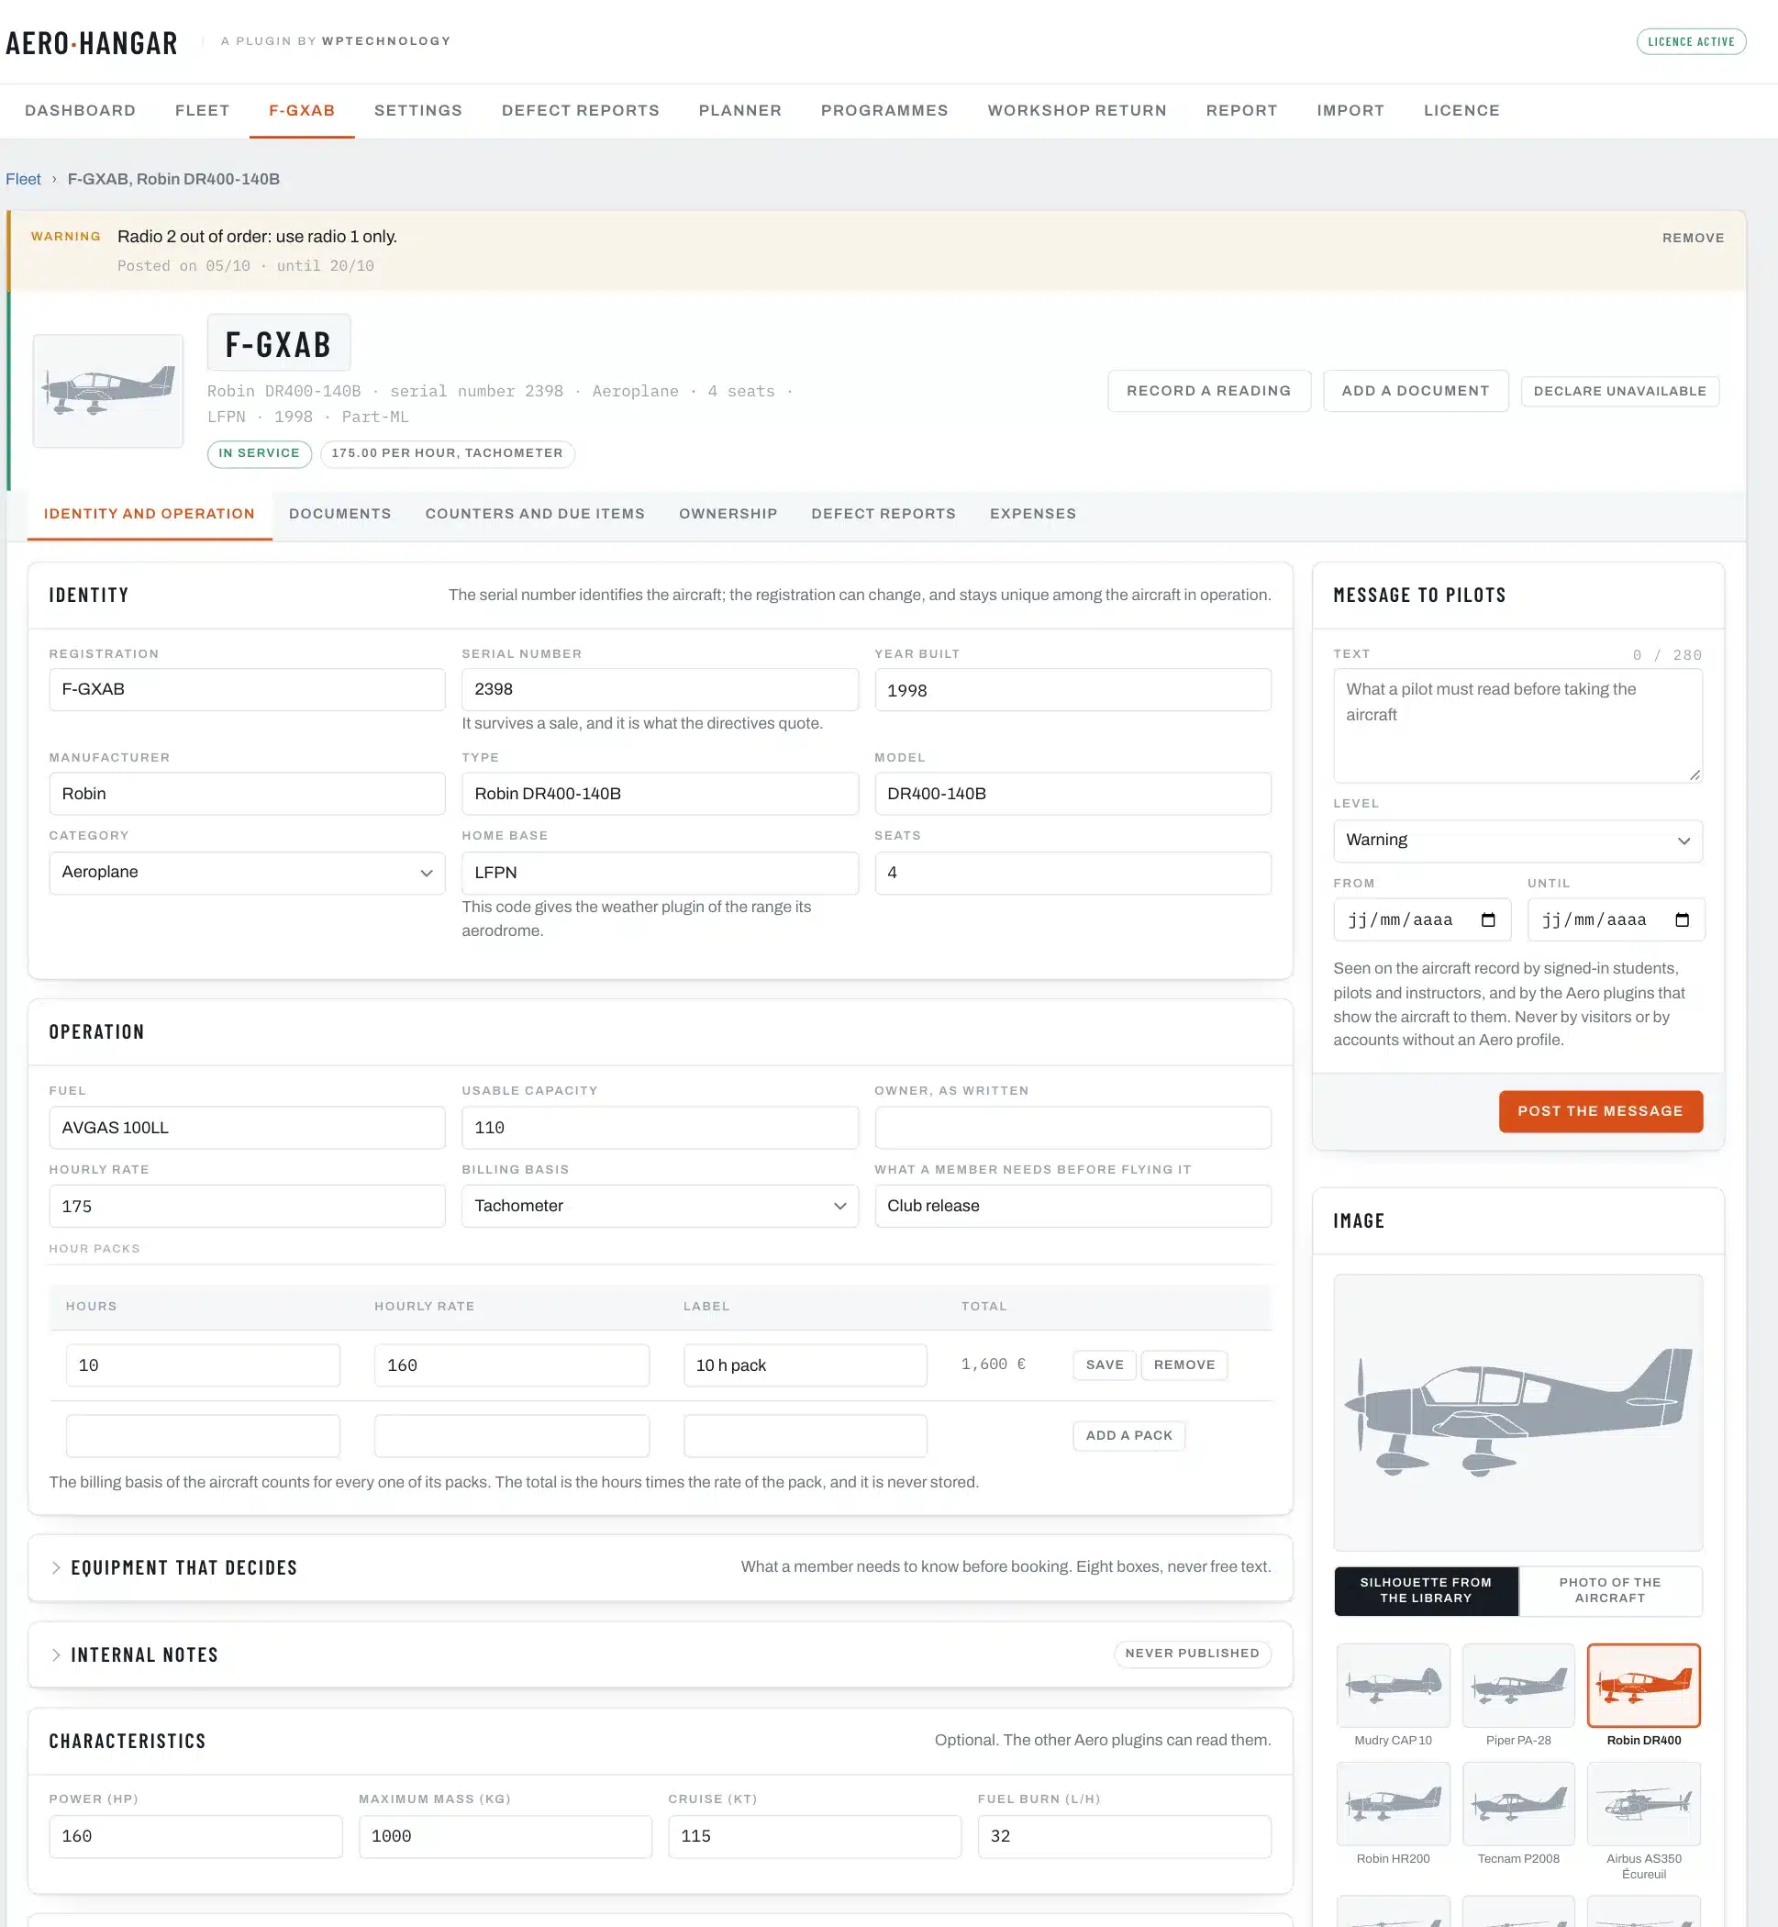Post the message to pilots
Screen dimensions: 1778x1927
coord(1600,1110)
